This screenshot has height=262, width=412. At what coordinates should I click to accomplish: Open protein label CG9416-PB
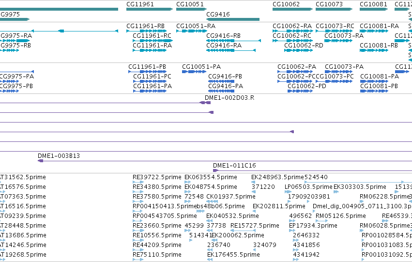point(225,76)
